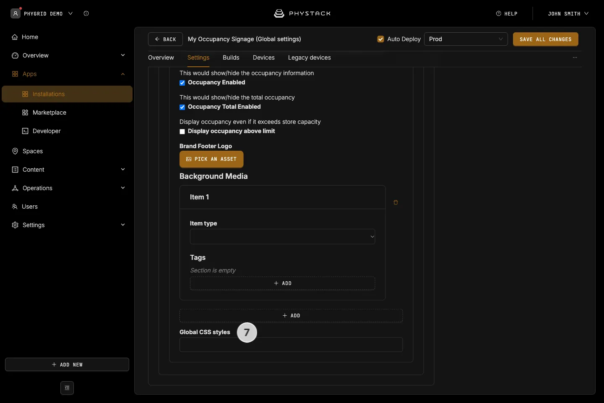The width and height of the screenshot is (604, 403).
Task: Switch to the Overview tab
Action: [161, 58]
